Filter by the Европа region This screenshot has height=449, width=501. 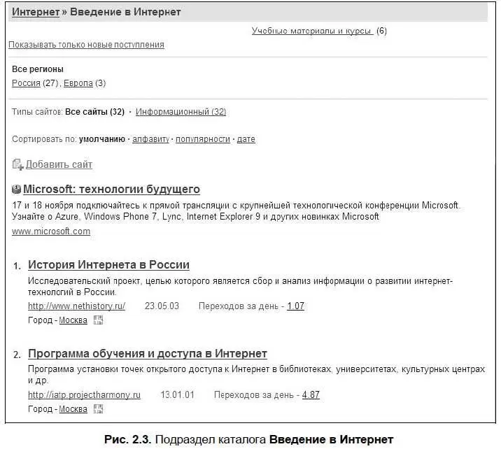point(78,83)
